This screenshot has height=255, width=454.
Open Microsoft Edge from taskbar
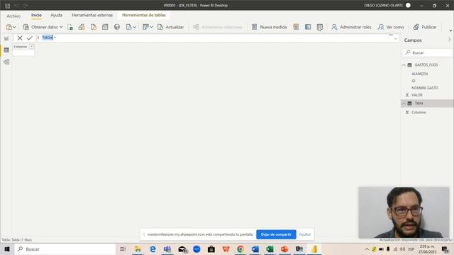pos(153,249)
